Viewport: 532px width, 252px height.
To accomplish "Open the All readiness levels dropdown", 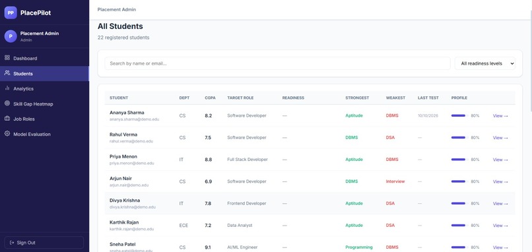I will point(485,63).
